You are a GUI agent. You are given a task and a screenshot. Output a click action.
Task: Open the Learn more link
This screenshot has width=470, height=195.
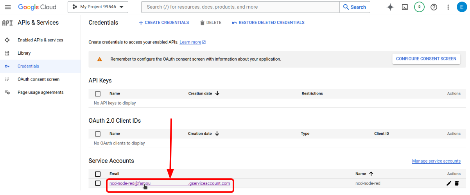pos(193,42)
